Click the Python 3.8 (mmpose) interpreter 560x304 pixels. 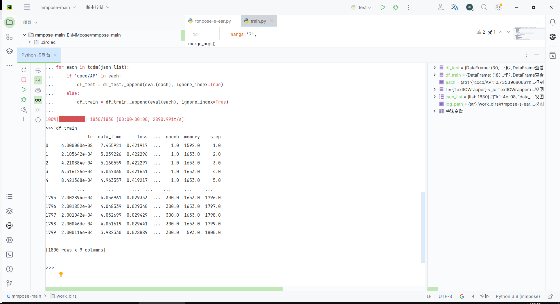[518, 296]
